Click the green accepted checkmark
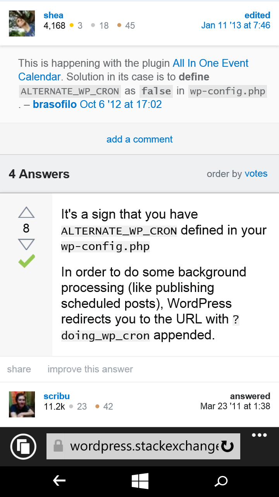The image size is (279, 497). tap(26, 261)
